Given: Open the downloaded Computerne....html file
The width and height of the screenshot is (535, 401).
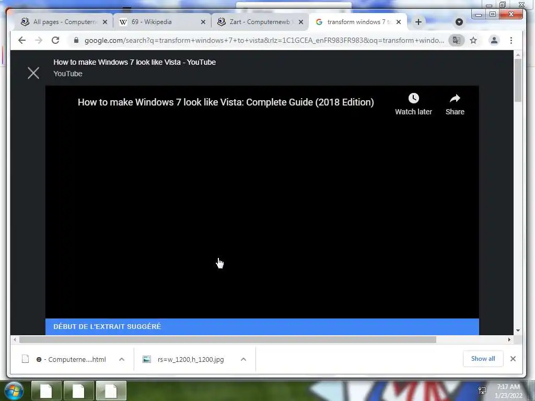Looking at the screenshot, I should click(64, 359).
